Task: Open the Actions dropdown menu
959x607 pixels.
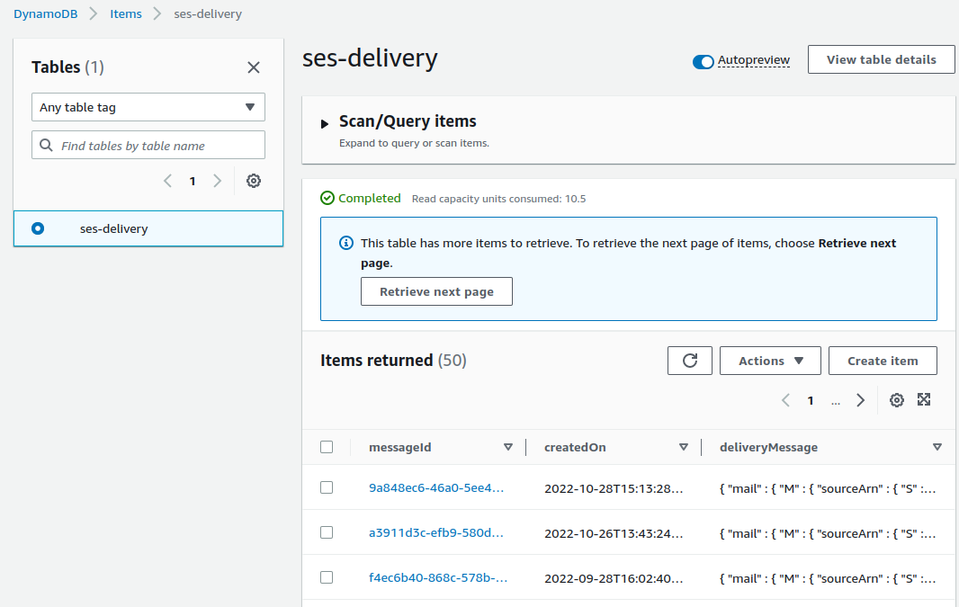Action: pos(770,361)
